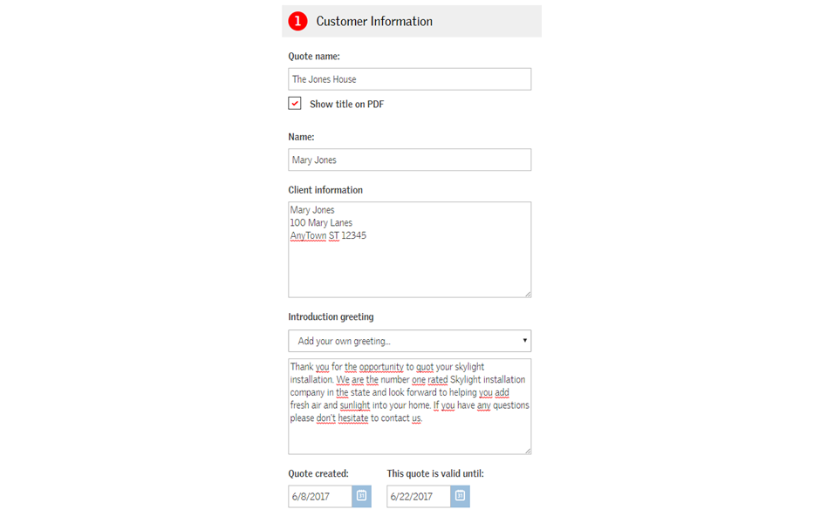Focus the Name field with Mary Jones
Screen dimensions: 820x523
(409, 160)
